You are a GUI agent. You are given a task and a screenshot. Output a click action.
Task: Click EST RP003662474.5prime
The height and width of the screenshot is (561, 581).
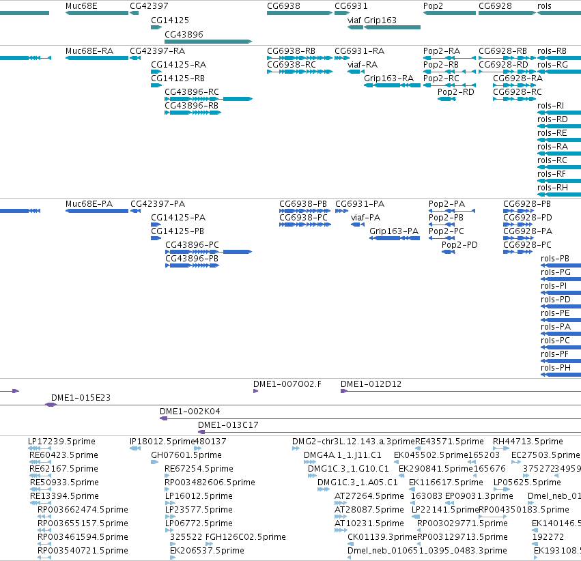(83, 510)
